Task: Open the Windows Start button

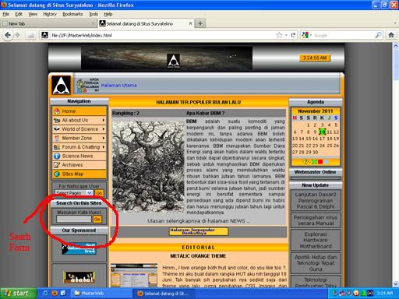Action: coord(18,294)
